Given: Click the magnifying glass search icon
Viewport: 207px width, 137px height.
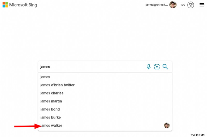Looking at the screenshot, I should tap(165, 67).
